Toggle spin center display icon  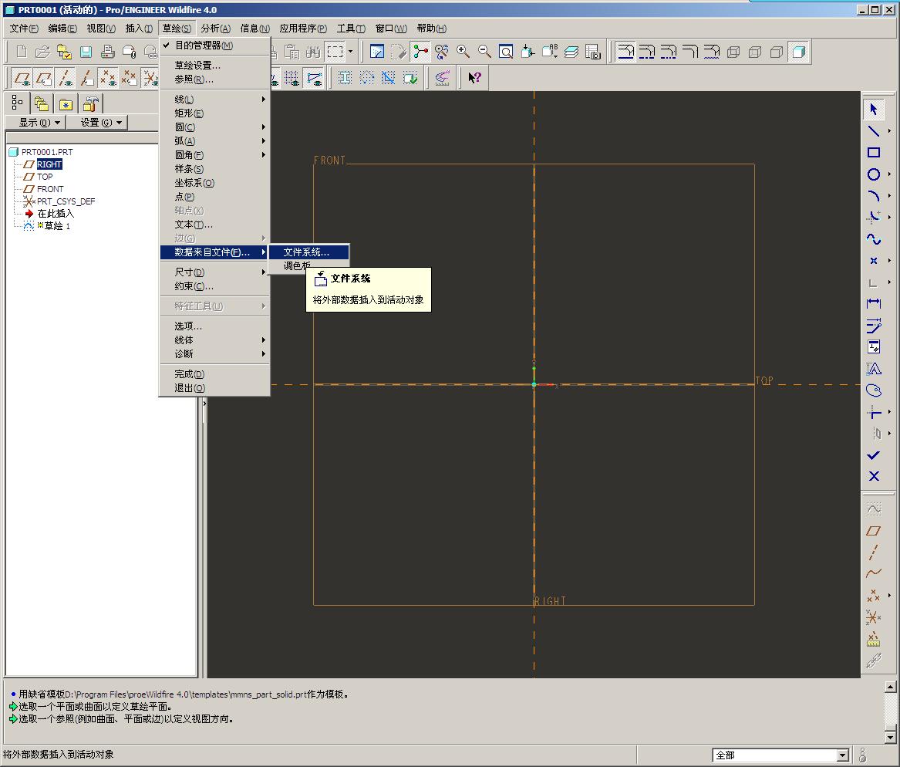pos(420,52)
